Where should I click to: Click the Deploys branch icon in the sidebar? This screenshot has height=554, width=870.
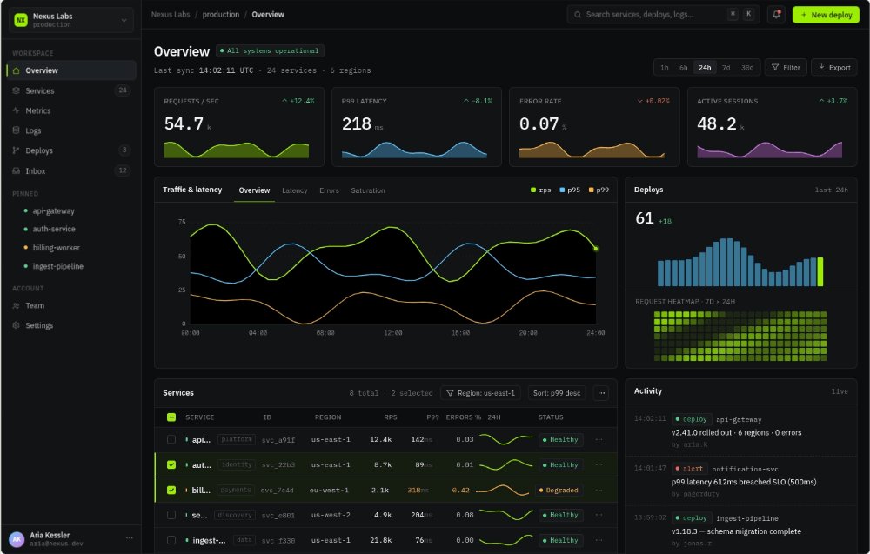(x=16, y=150)
